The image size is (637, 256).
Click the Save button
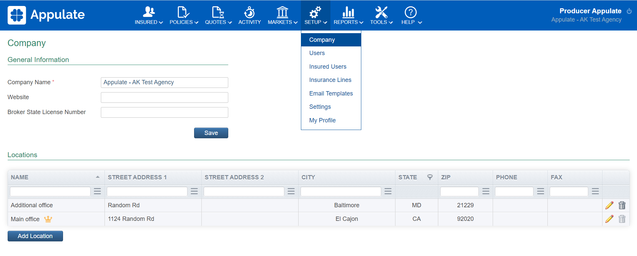tap(211, 133)
